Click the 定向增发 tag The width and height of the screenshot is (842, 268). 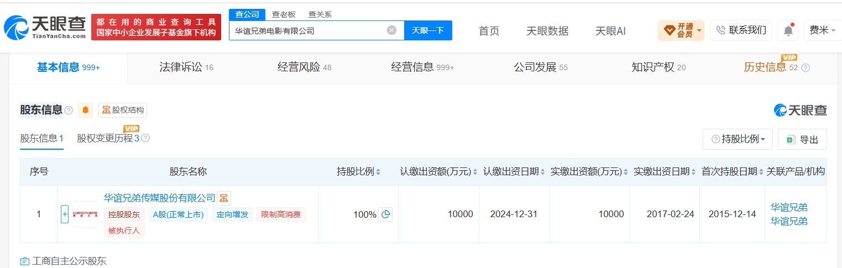coord(232,214)
